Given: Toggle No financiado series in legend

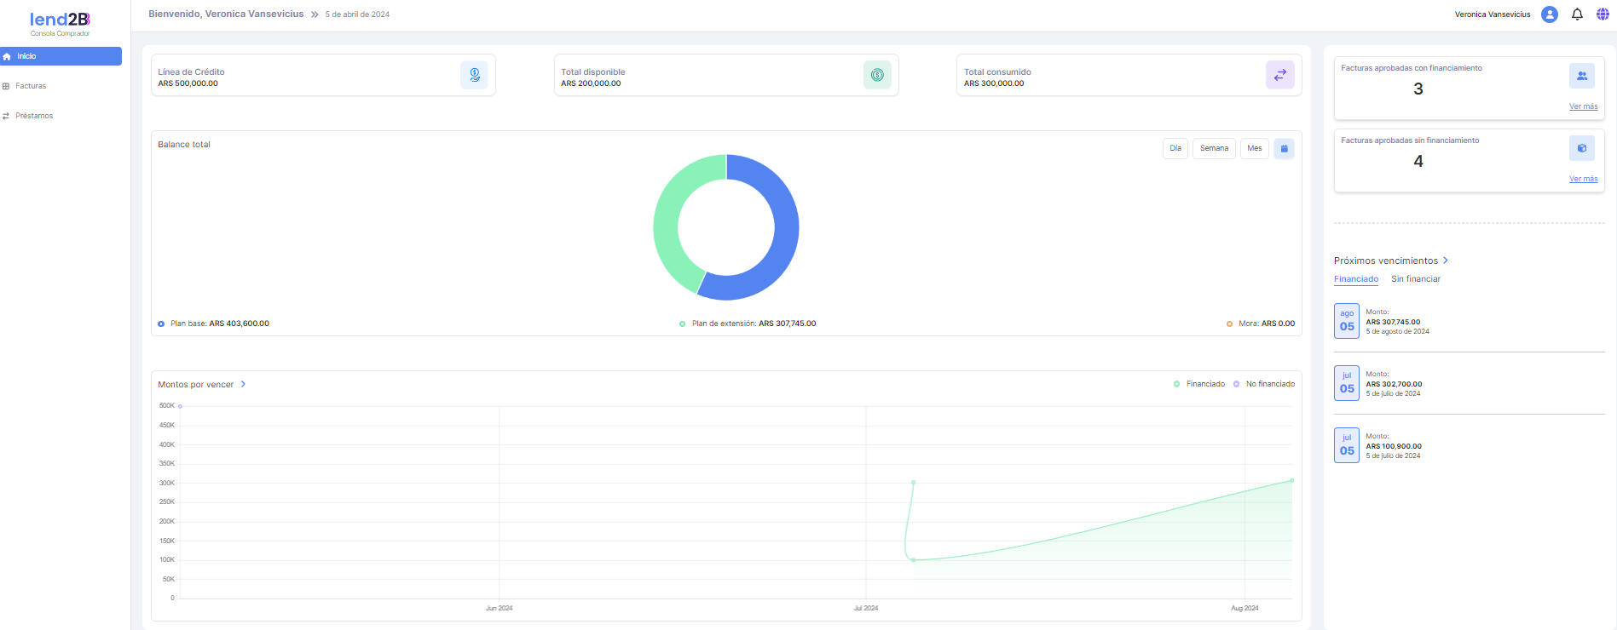Looking at the screenshot, I should (1264, 384).
